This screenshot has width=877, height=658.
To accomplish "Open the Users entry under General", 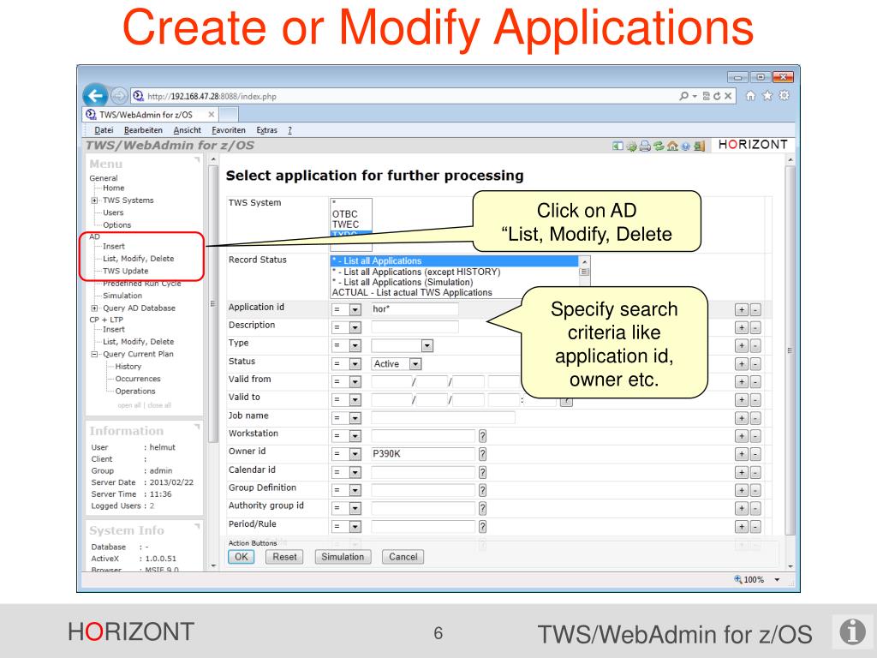I will pos(113,212).
